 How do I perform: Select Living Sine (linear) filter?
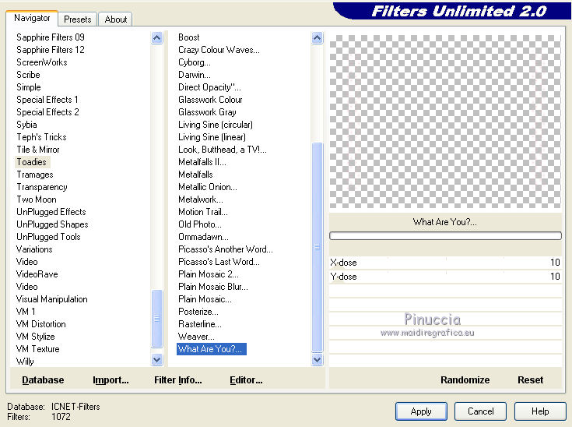point(212,137)
